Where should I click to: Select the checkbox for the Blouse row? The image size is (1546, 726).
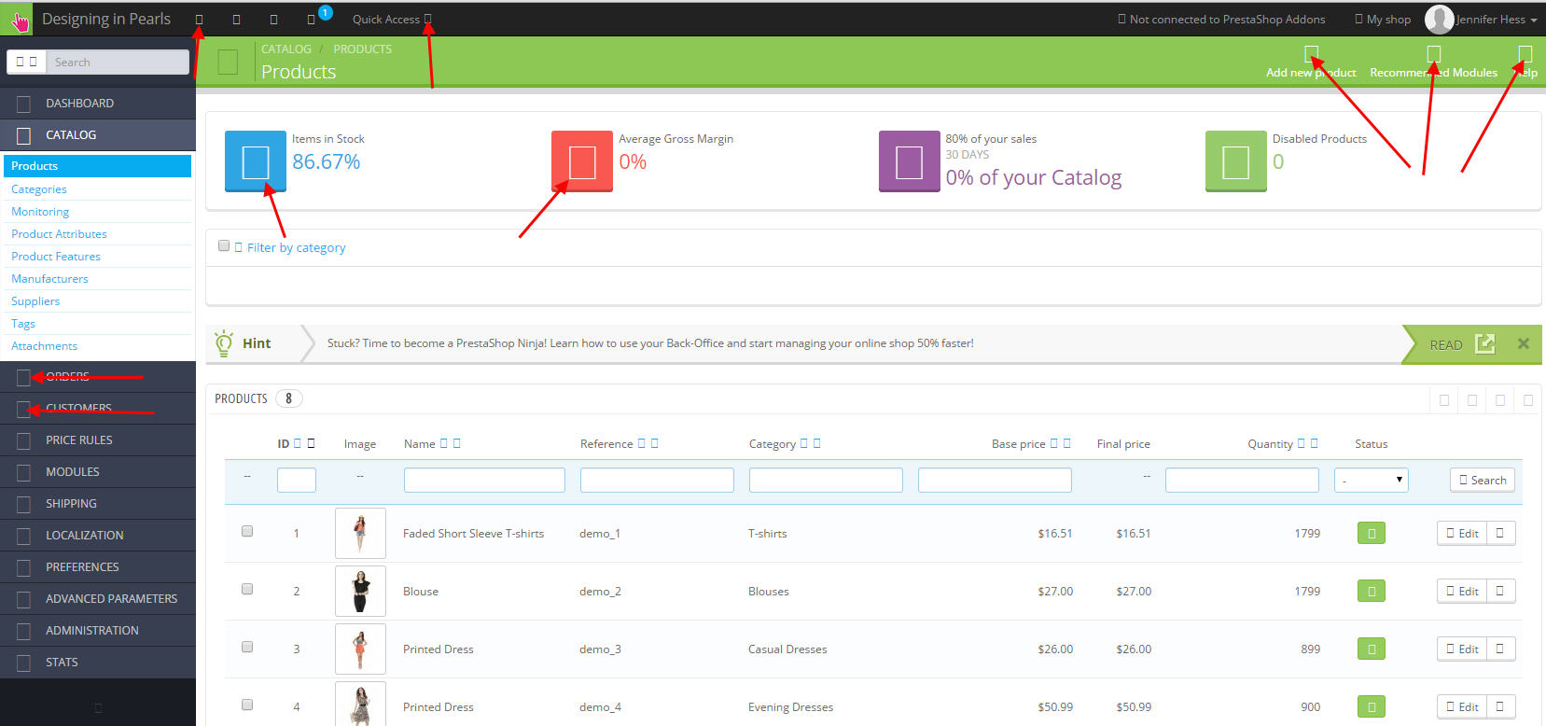pos(247,589)
